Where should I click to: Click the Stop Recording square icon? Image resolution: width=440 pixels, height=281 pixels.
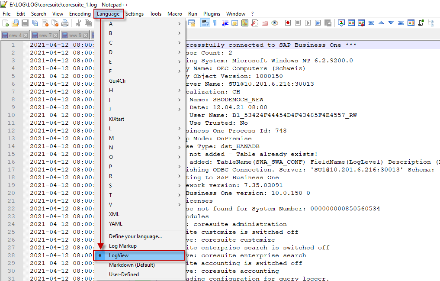point(298,23)
